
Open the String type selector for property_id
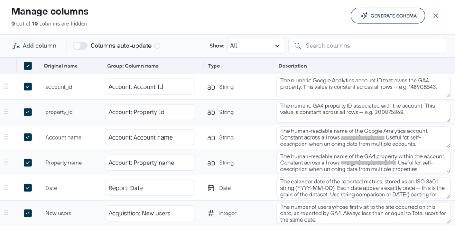pyautogui.click(x=220, y=112)
